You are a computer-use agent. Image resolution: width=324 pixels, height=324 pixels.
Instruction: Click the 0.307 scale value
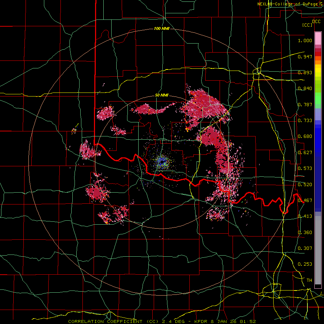click(305, 248)
